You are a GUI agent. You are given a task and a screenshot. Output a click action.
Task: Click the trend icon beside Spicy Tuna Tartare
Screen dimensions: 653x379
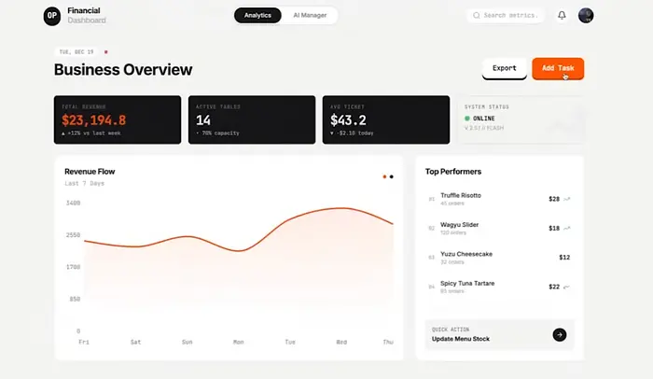point(567,287)
